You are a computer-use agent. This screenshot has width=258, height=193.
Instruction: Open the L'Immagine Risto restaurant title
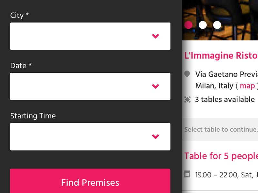tap(221, 55)
